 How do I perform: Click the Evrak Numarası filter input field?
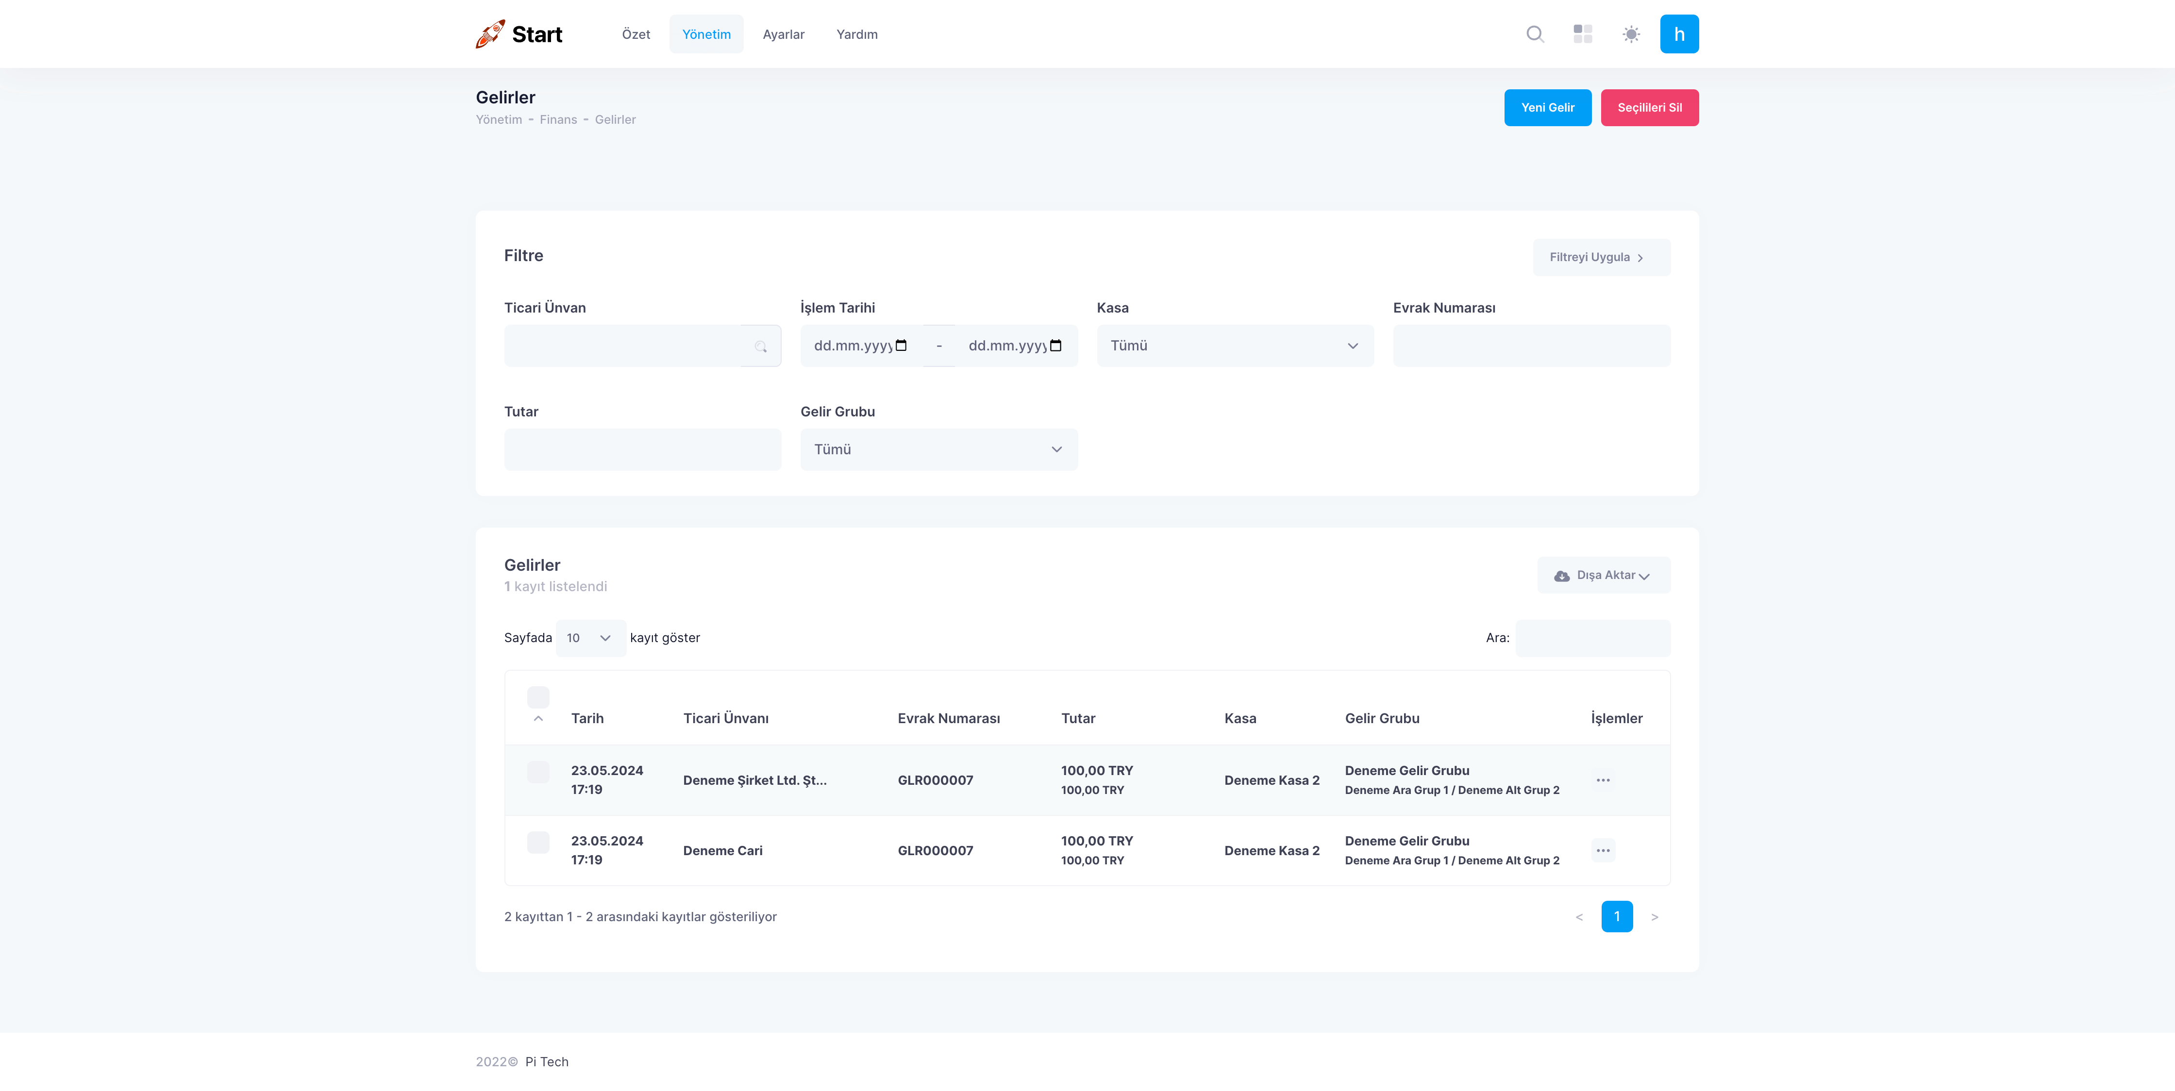(1531, 346)
